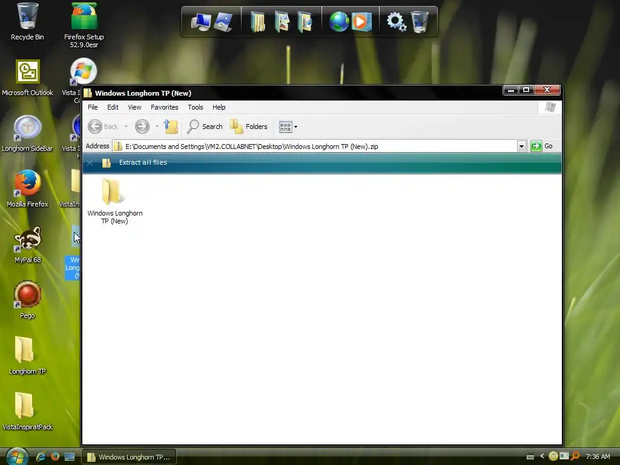Minimize the Windows Longhorn TP window

[x=511, y=90]
